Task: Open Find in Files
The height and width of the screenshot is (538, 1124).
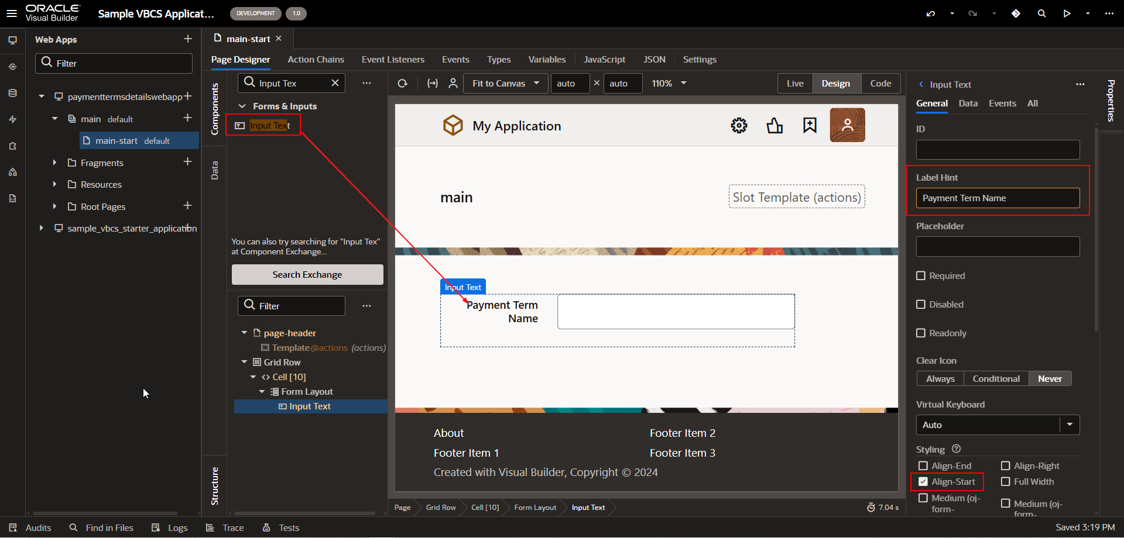Action: click(101, 528)
